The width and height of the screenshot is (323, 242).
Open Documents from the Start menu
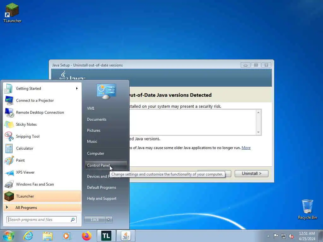click(97, 119)
